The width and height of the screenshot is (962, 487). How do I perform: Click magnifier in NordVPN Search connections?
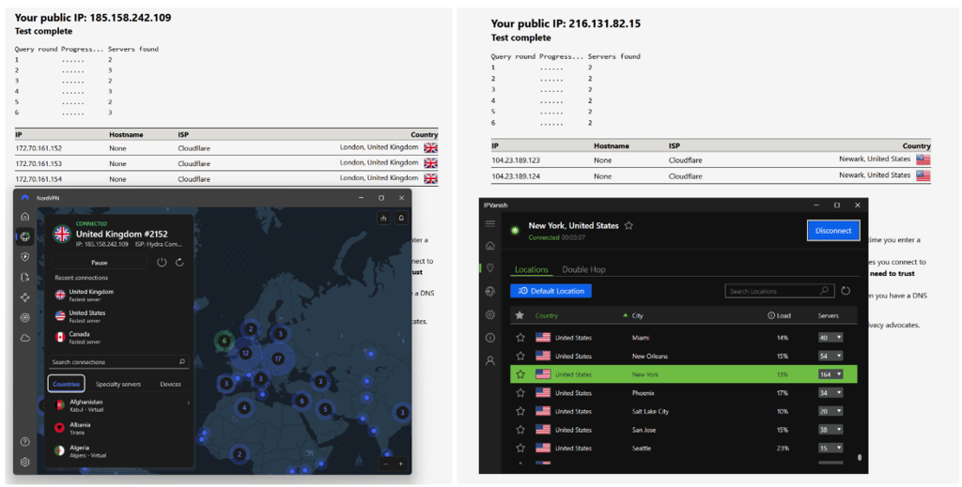181,362
